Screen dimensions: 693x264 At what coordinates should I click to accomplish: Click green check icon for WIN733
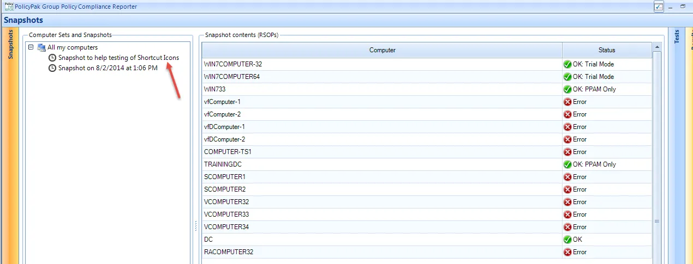(x=567, y=89)
